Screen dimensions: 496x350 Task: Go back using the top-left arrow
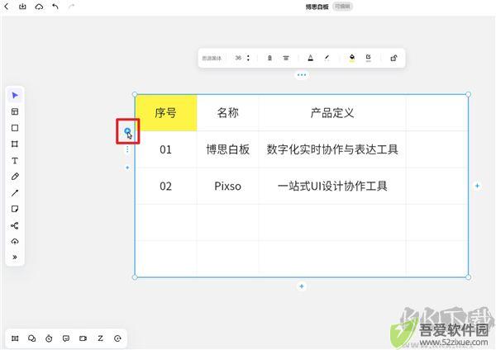tap(7, 7)
